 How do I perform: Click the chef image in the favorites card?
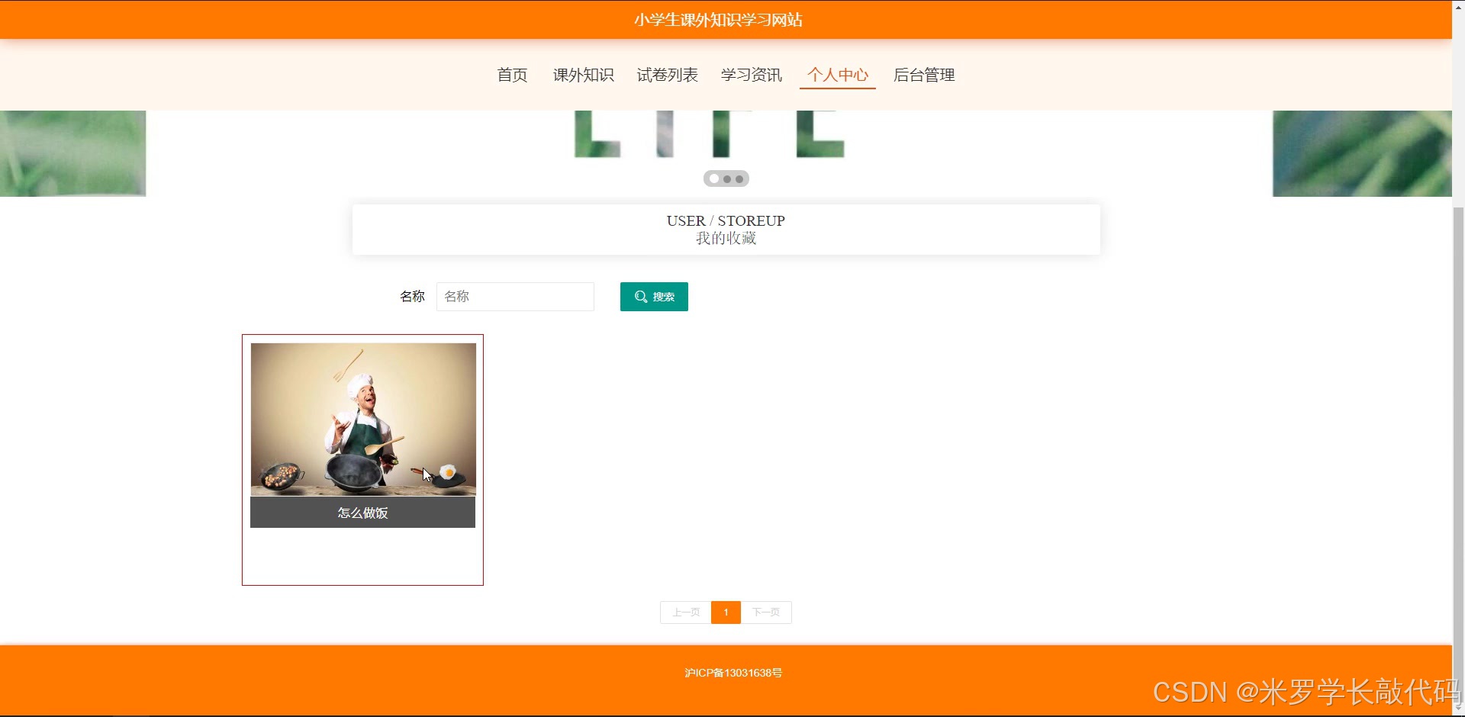[362, 420]
